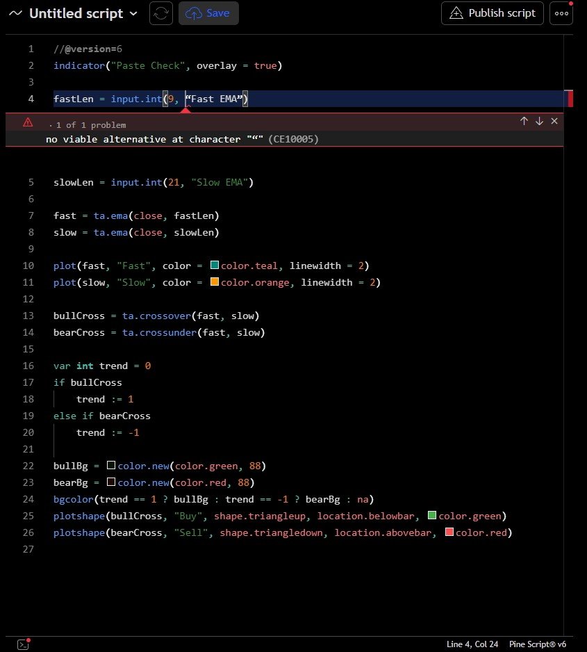The image size is (587, 652).
Task: Open the three-dot more options menu
Action: [561, 13]
